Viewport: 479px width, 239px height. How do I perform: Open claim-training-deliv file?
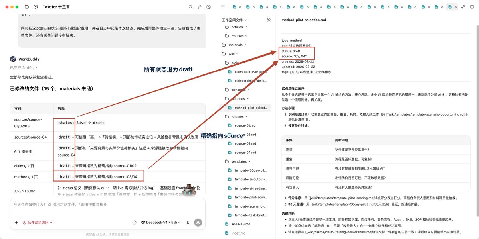coord(247,81)
